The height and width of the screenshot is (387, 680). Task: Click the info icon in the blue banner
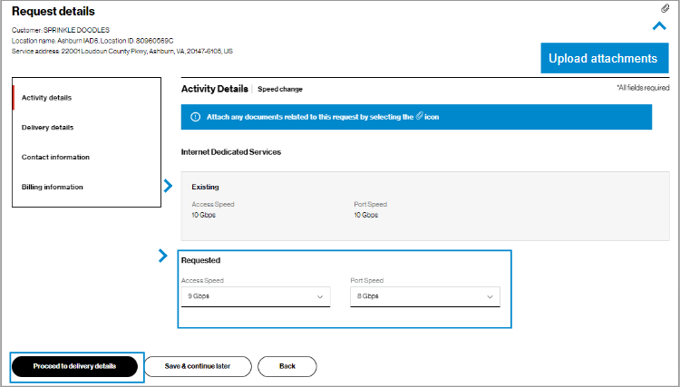click(196, 118)
